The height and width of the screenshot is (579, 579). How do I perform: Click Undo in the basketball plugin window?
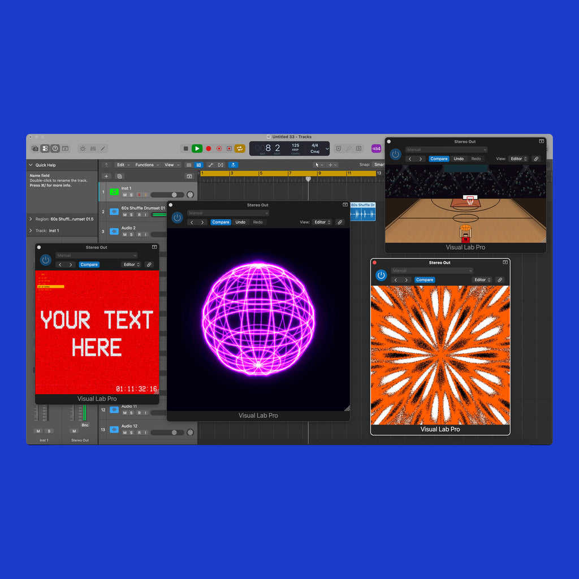pyautogui.click(x=459, y=159)
